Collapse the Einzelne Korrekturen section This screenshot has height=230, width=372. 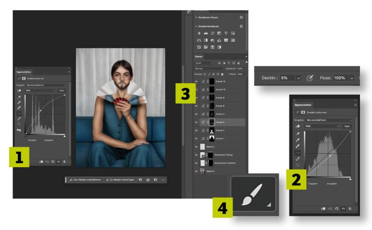pos(196,26)
